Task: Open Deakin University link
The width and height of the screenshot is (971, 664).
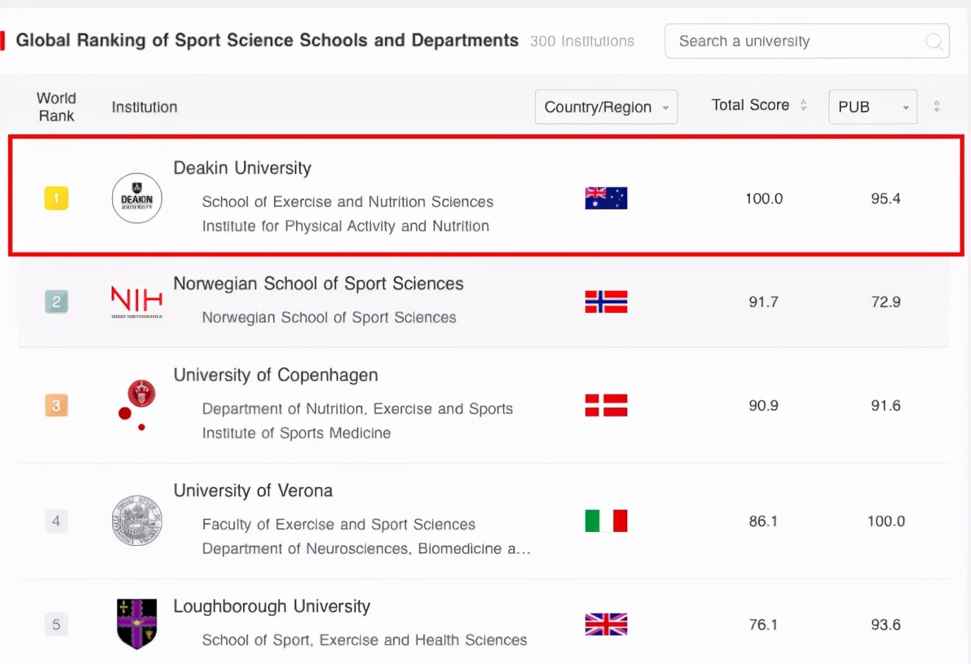Action: pos(242,168)
